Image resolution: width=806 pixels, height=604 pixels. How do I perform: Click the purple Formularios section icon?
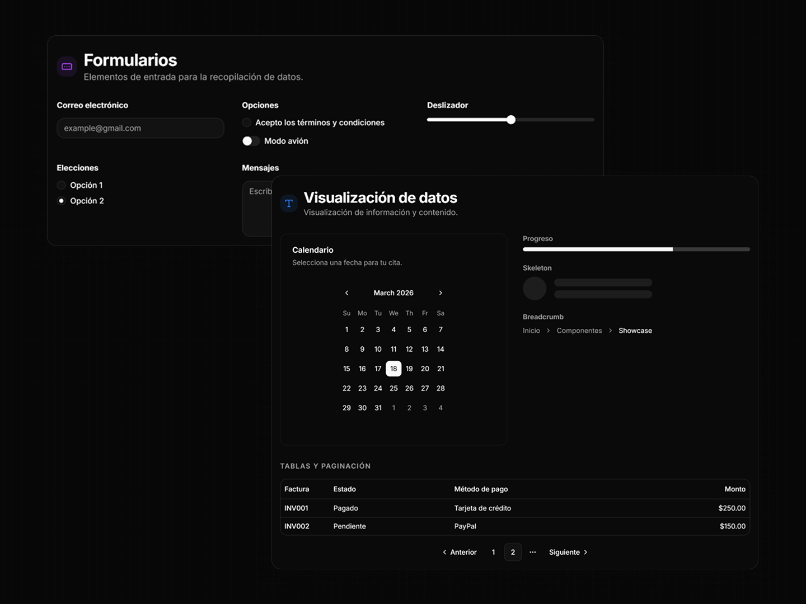point(67,67)
